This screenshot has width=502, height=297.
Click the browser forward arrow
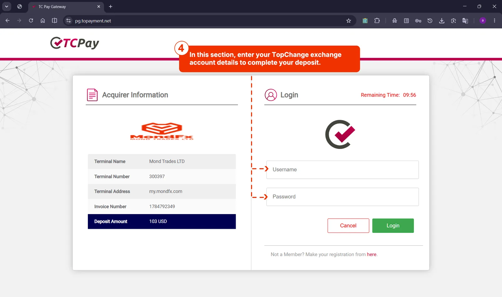pos(19,21)
